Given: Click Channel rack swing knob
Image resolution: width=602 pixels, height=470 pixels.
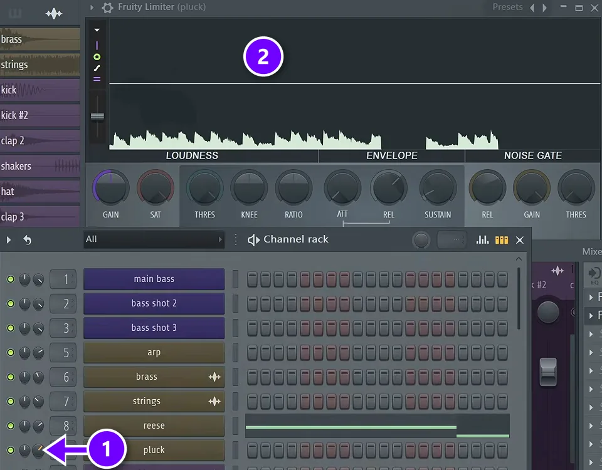Looking at the screenshot, I should 421,240.
